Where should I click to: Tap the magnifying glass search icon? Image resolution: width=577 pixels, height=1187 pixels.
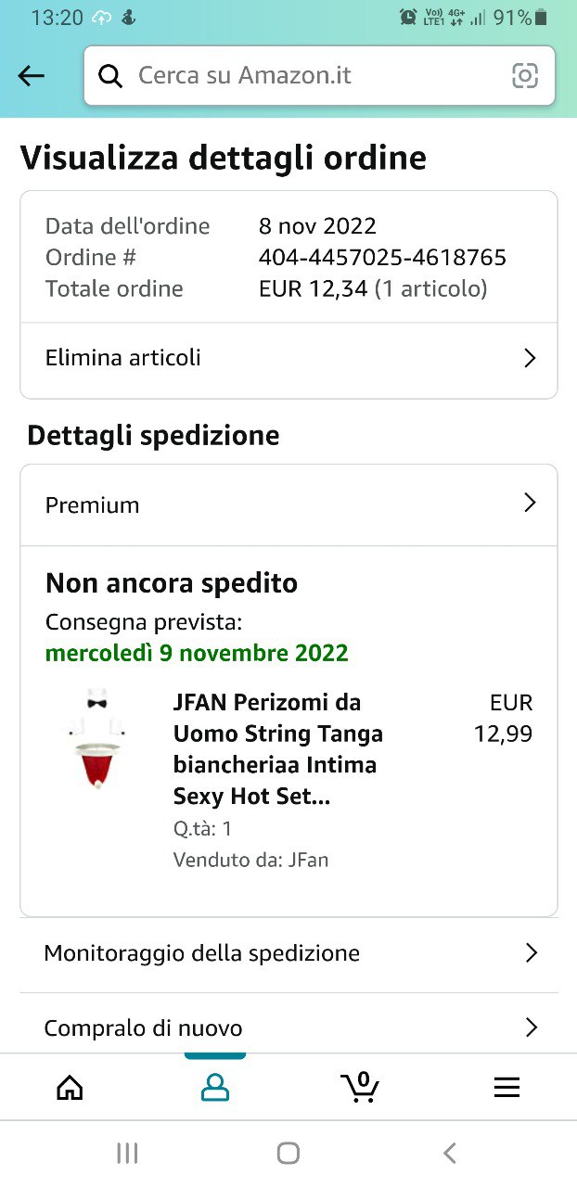[110, 76]
